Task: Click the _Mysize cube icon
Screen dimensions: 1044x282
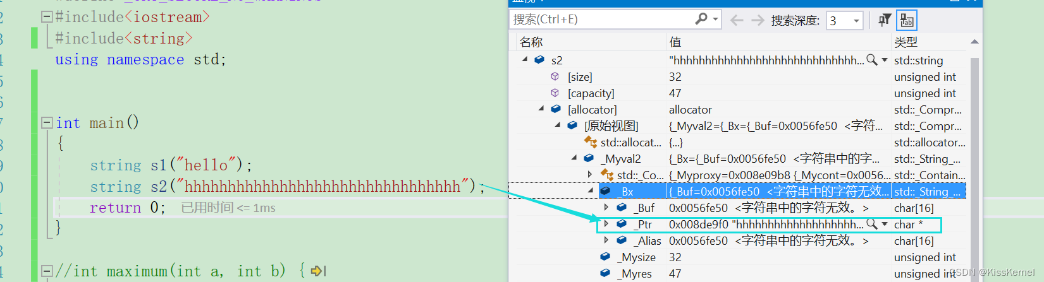Action: click(605, 256)
